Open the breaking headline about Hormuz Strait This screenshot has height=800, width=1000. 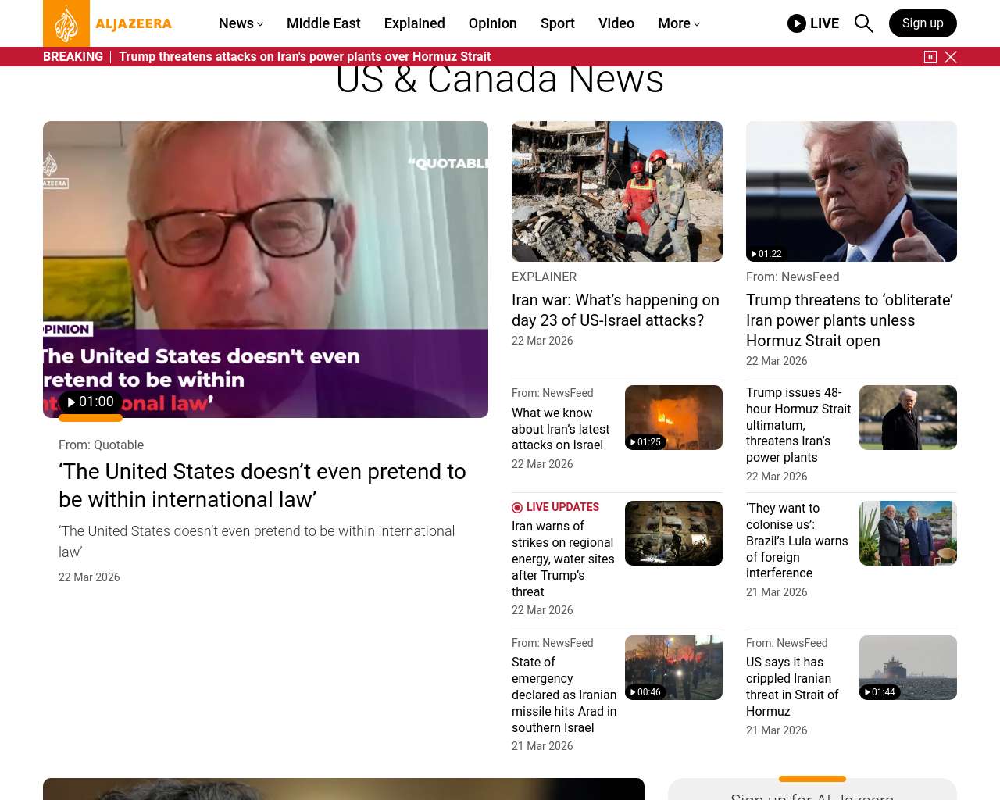tap(305, 57)
